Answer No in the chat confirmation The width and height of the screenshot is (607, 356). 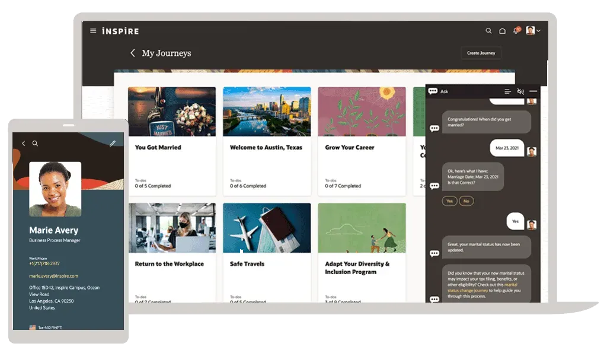pos(466,201)
